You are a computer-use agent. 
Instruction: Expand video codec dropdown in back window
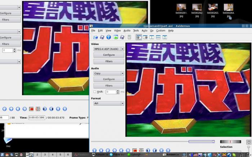tap(19, 8)
